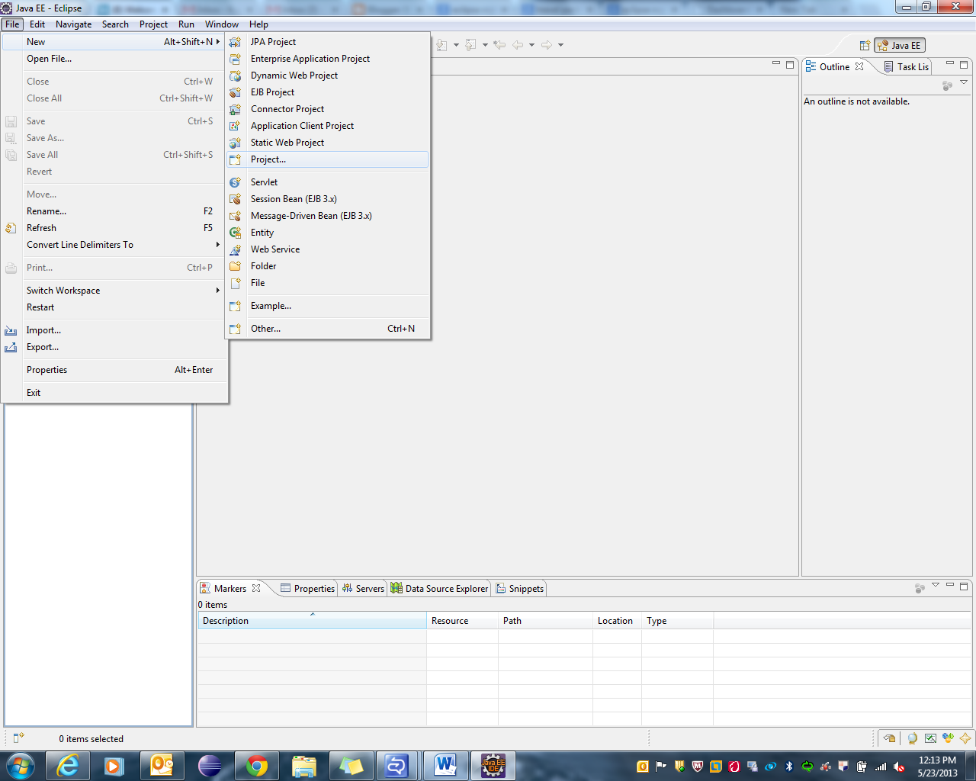
Task: Open Internet Explorer from the taskbar
Action: tap(69, 765)
